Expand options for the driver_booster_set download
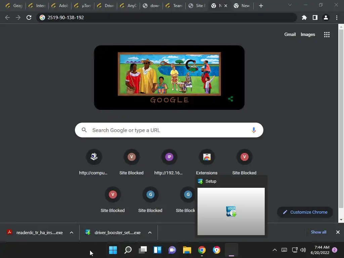Image resolution: width=344 pixels, height=258 pixels. pos(150,232)
